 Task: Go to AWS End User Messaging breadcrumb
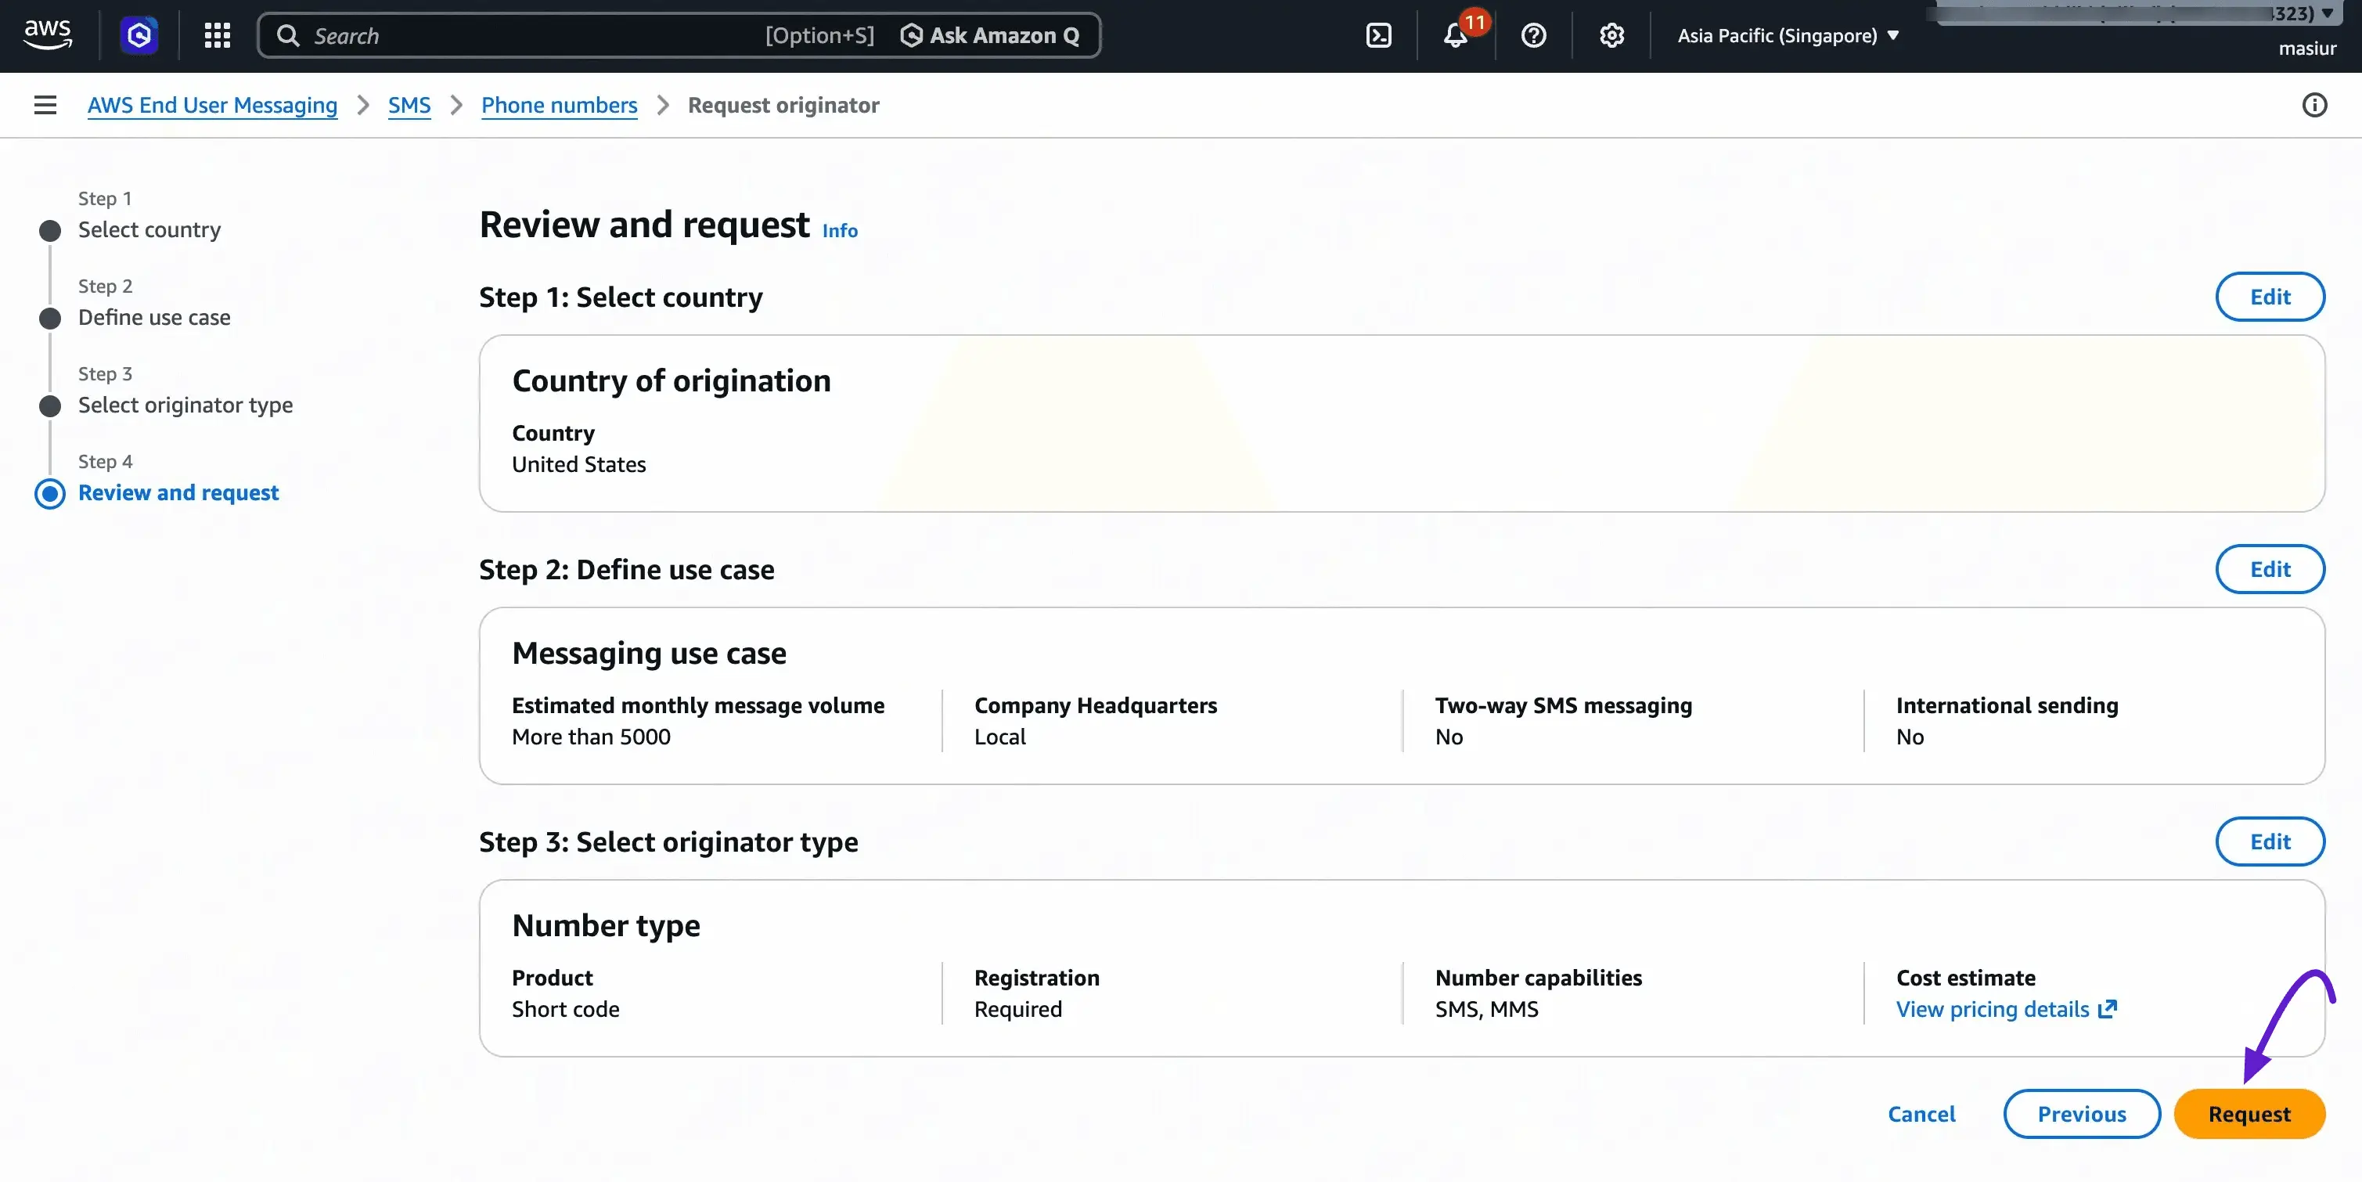coord(213,106)
